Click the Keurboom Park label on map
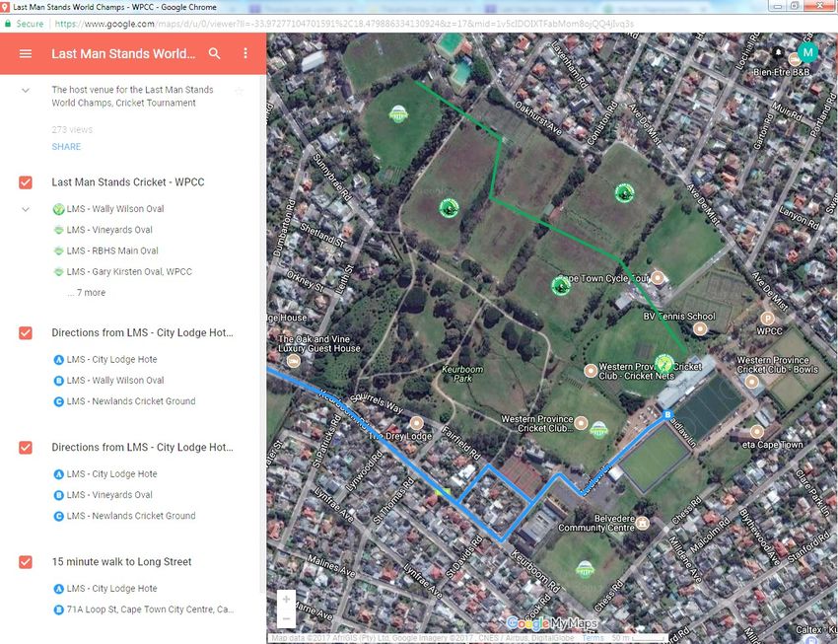Image resolution: width=838 pixels, height=644 pixels. point(462,374)
